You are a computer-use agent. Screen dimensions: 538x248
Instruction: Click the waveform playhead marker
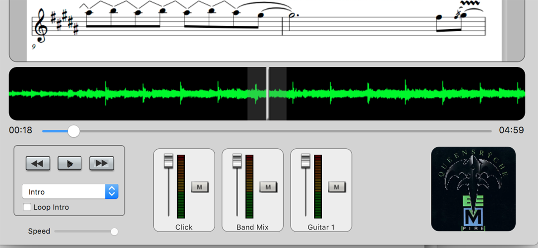pos(267,94)
